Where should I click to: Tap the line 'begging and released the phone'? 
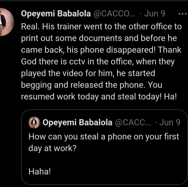point(92,85)
